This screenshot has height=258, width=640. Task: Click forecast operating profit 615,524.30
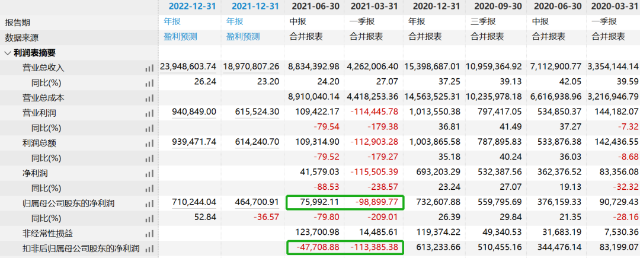tap(257, 113)
